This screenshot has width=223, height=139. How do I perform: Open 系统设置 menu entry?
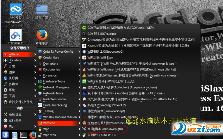(x=19, y=114)
